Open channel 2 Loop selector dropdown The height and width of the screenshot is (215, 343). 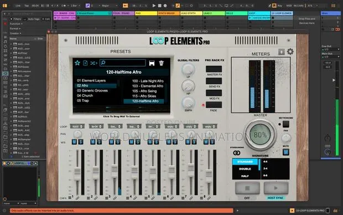[x=96, y=126]
